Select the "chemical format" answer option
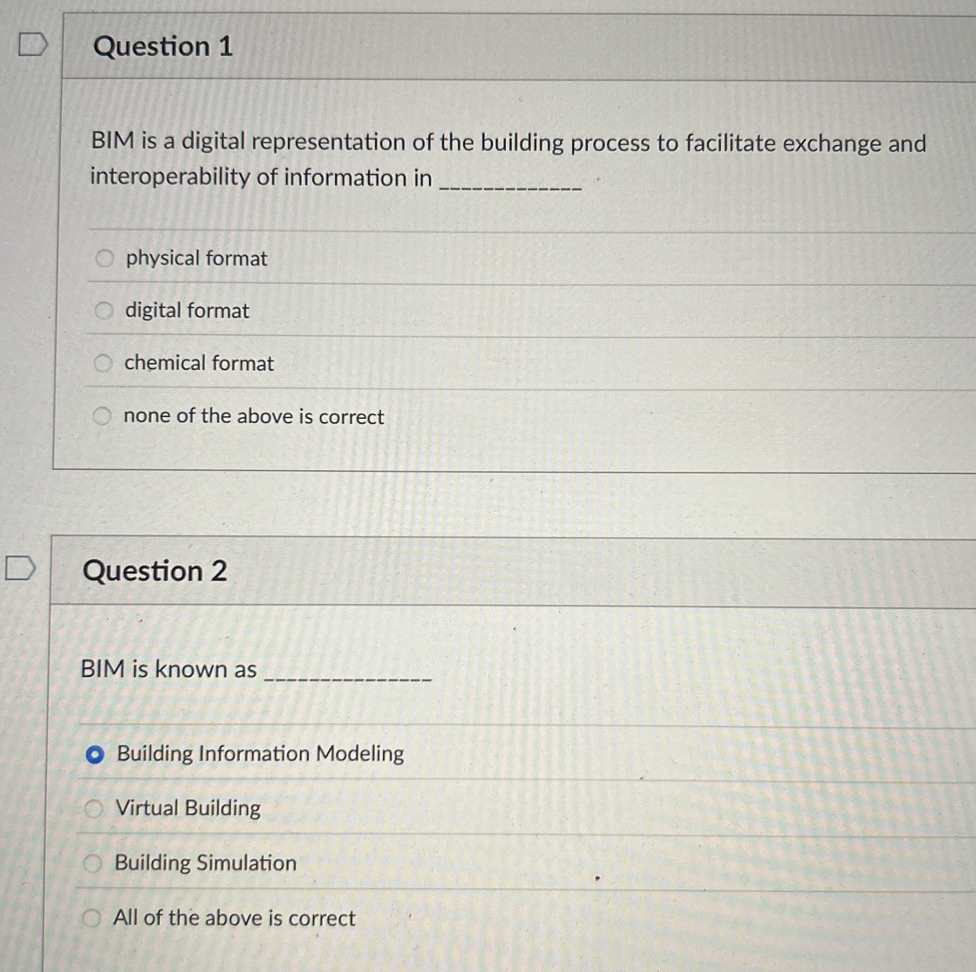This screenshot has width=976, height=972. (105, 363)
